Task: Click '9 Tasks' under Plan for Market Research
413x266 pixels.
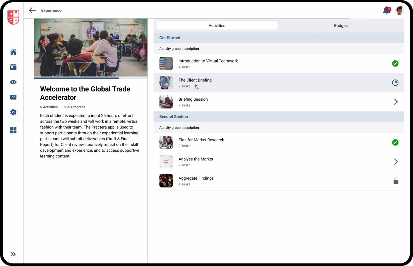Action: [185, 146]
